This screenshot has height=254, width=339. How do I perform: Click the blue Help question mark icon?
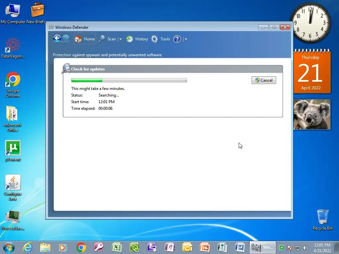click(177, 39)
